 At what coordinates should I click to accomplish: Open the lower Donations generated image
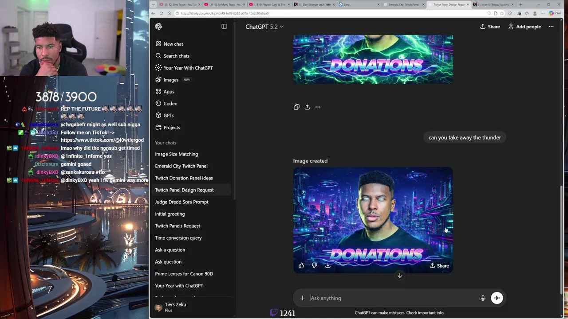coord(373,220)
